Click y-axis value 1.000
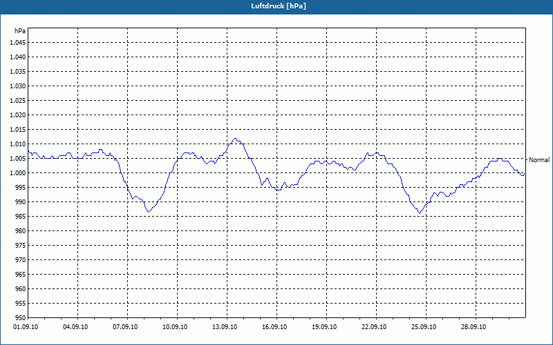Image resolution: width=553 pixels, height=345 pixels. click(18, 173)
